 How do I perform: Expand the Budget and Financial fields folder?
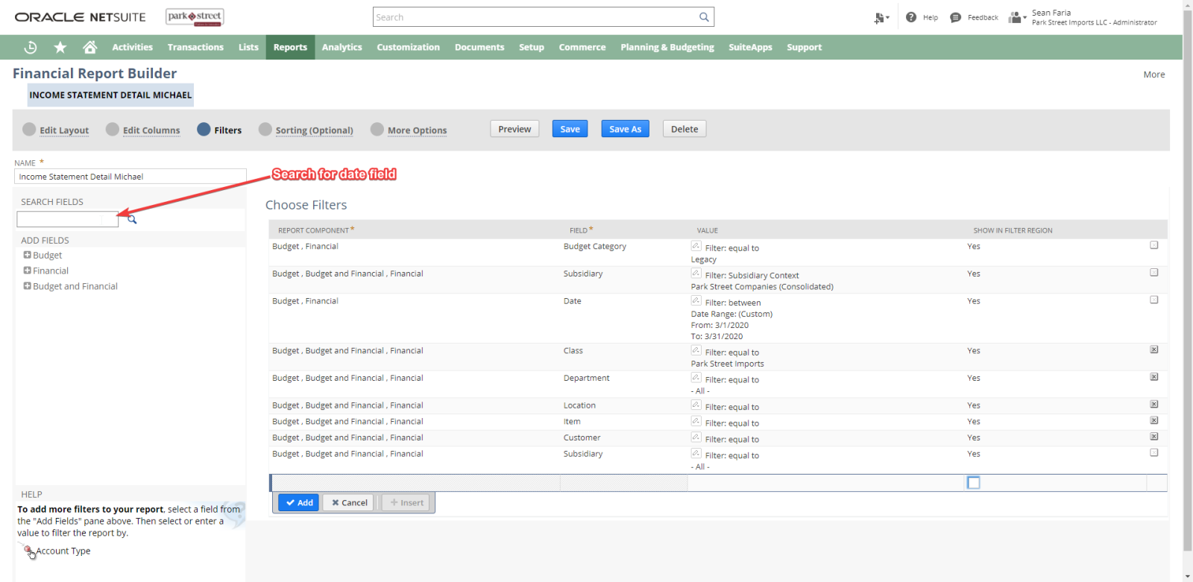pos(27,286)
